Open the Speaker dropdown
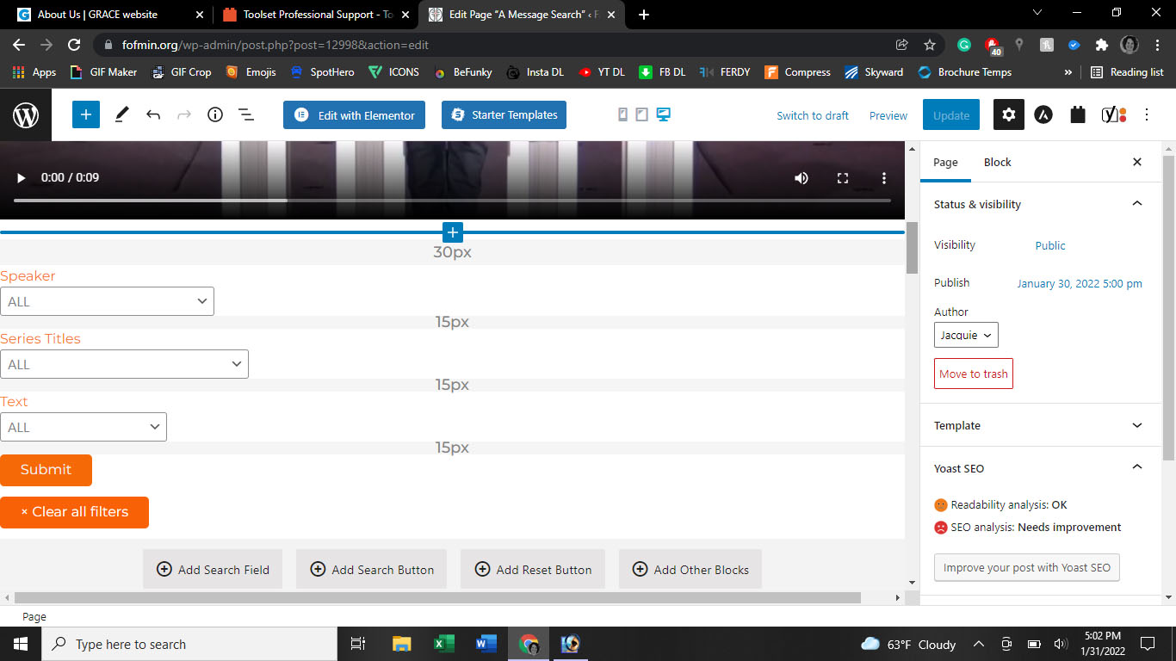This screenshot has width=1176, height=661. point(107,301)
